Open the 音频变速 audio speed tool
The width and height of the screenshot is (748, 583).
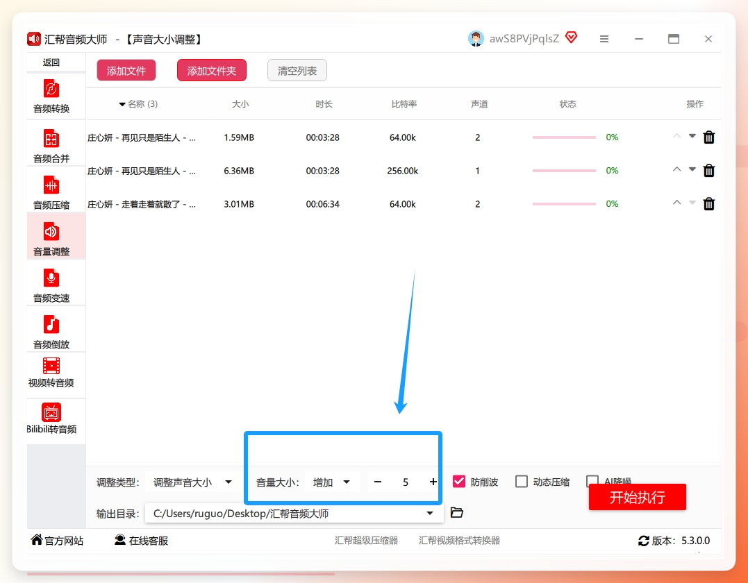(51, 285)
